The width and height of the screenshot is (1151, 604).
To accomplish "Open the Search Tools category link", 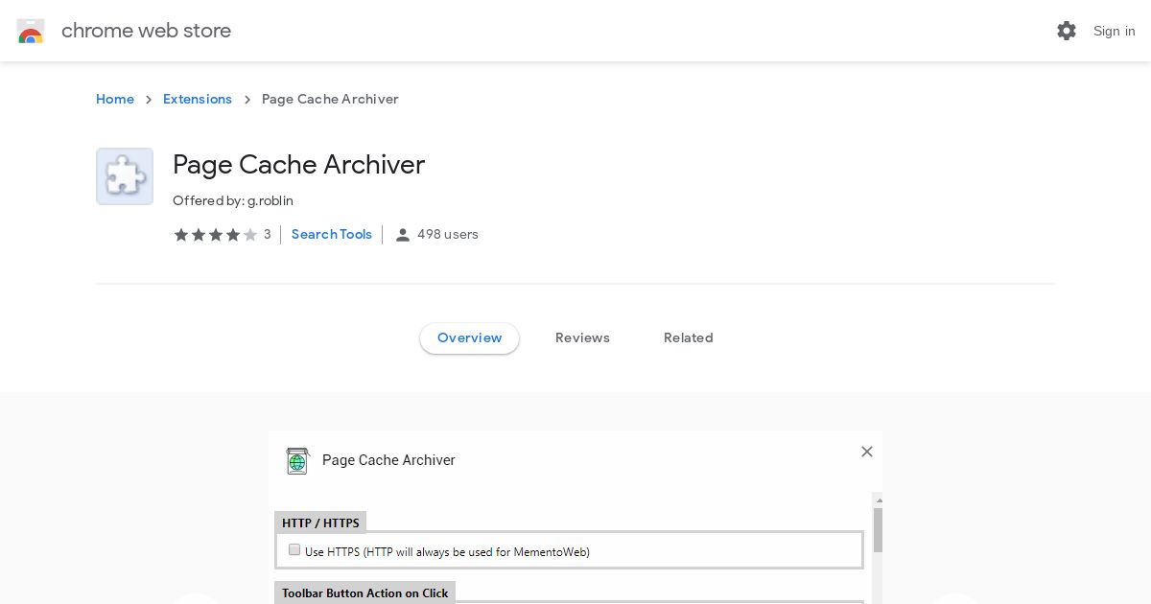I will 332,235.
